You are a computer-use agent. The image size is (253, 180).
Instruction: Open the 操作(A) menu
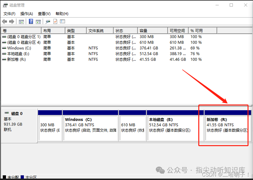26,13
